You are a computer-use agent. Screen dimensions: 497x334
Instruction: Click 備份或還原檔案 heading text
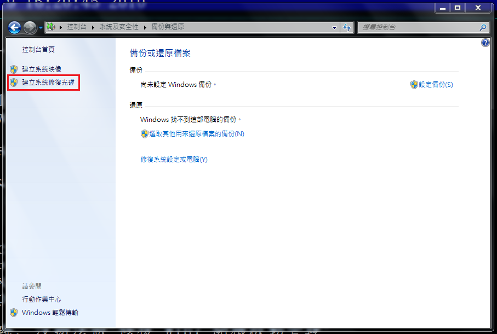click(160, 53)
